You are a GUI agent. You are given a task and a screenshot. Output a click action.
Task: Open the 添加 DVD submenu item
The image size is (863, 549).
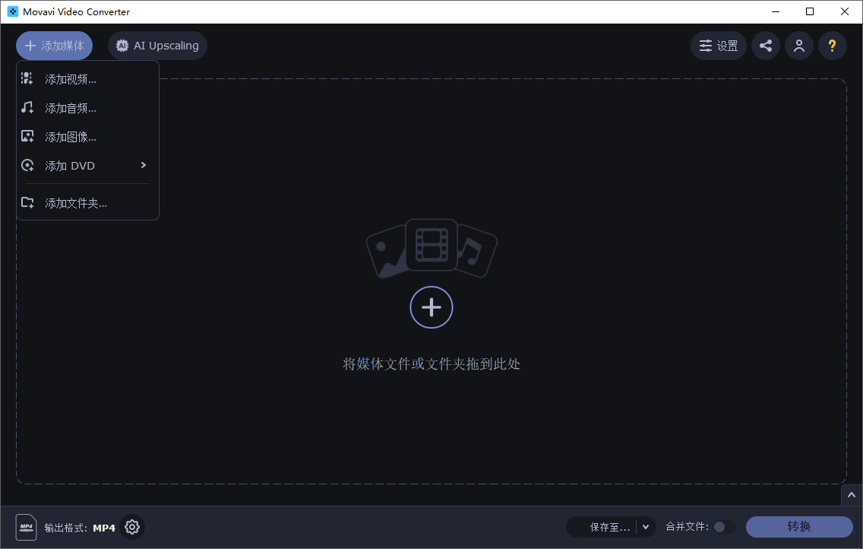(x=87, y=165)
